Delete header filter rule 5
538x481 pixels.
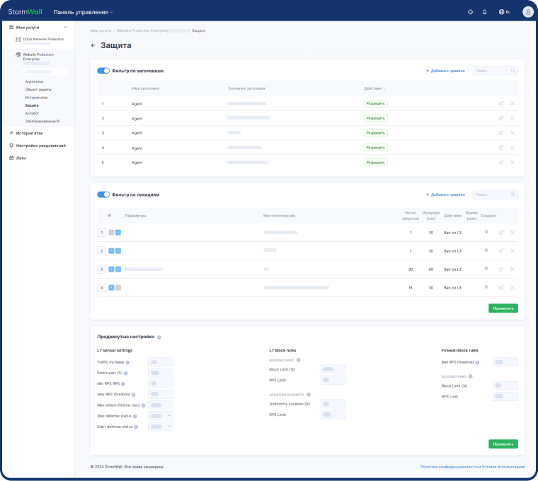pos(513,163)
